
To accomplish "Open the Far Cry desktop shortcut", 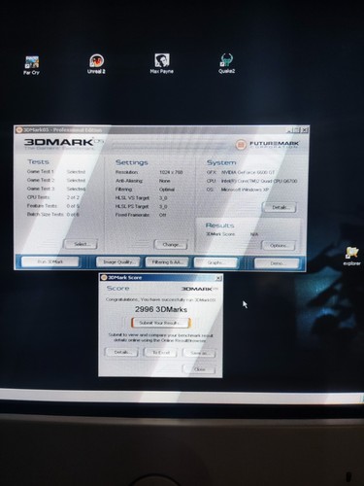I will [32, 65].
